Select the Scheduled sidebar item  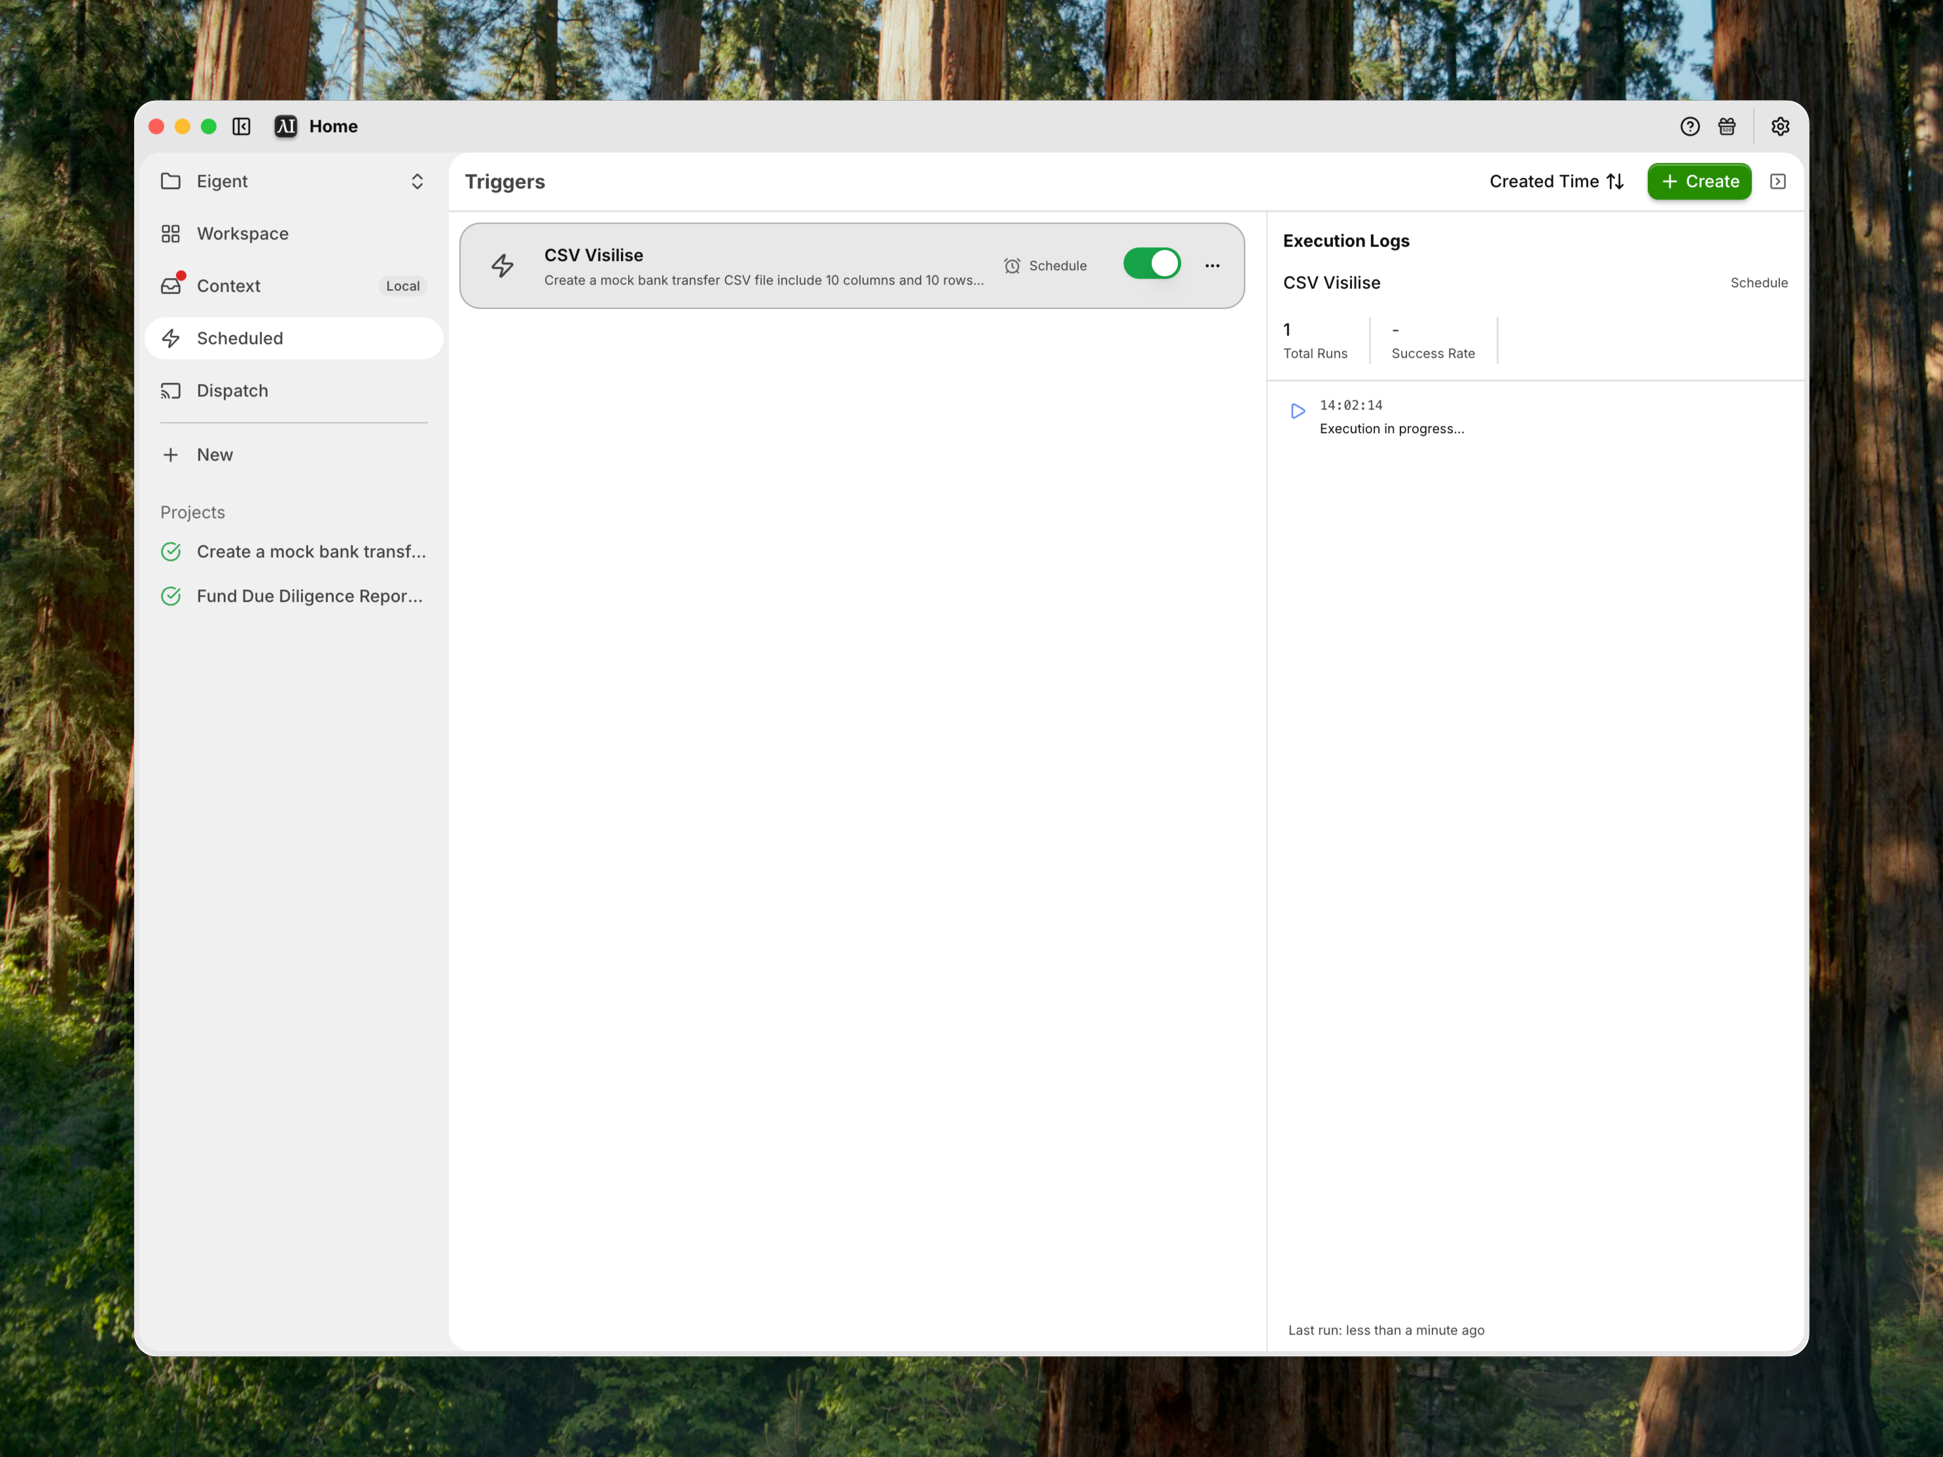293,338
